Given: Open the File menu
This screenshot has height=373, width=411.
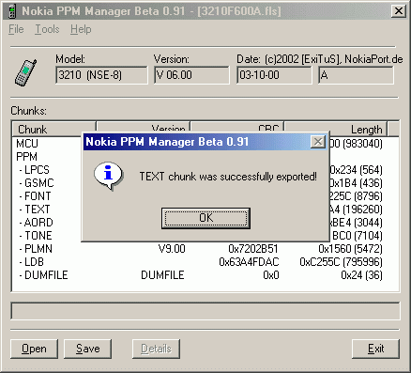Looking at the screenshot, I should 16,29.
